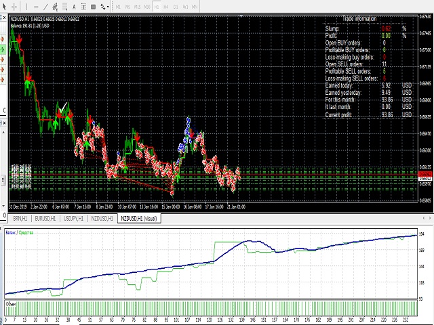Click the 'Earned today:' 5.92 value
Screen dimensions: 434x325
(386, 85)
